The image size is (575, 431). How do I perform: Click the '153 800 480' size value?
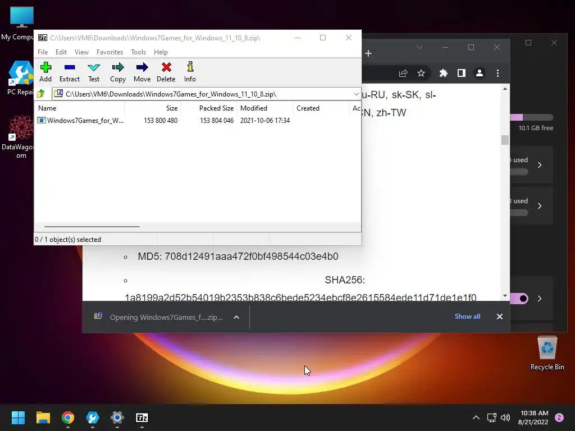click(161, 121)
